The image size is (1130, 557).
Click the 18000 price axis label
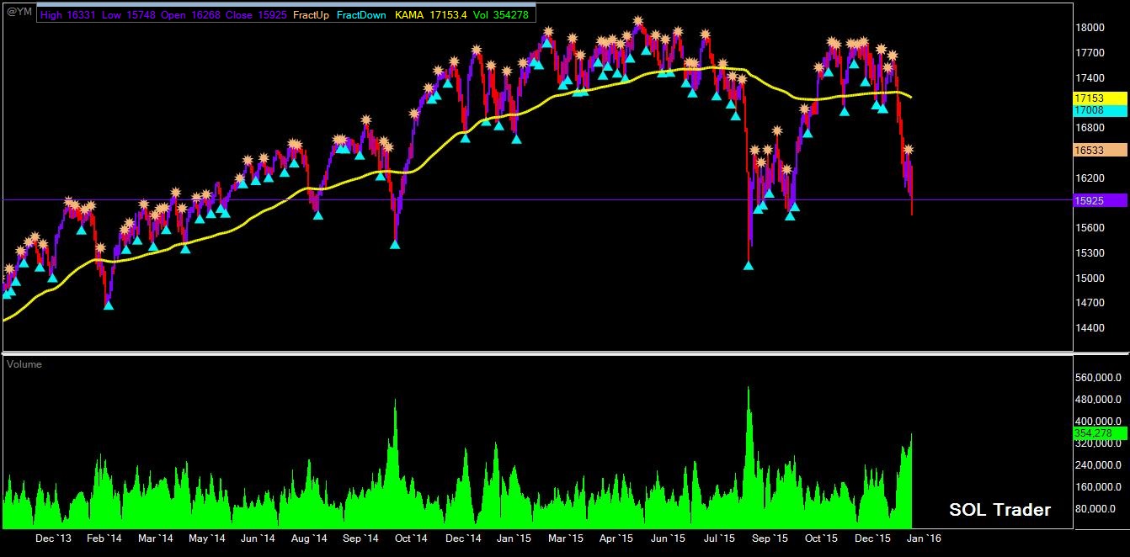(1090, 28)
